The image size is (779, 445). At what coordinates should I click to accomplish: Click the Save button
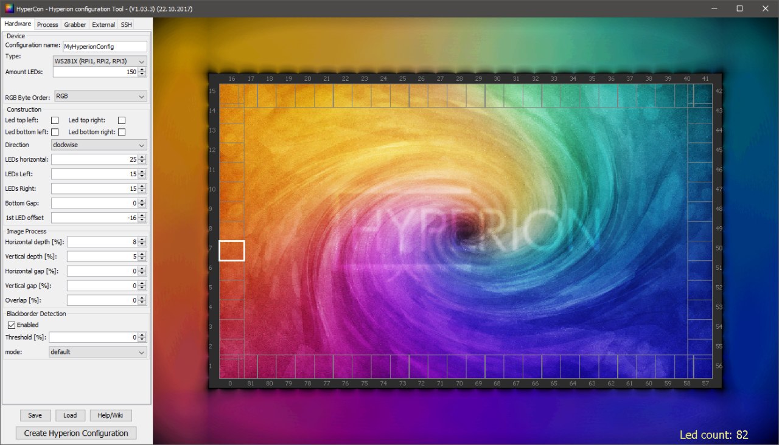point(35,415)
